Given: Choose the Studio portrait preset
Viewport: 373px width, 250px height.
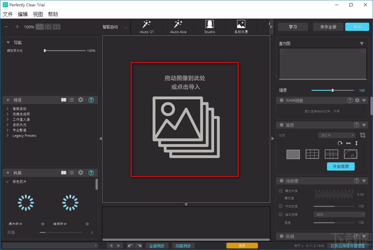Looking at the screenshot, I should 209,27.
